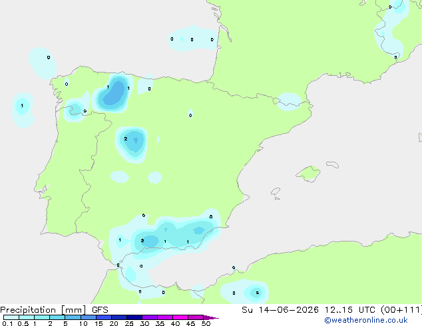Click the 5–10 mm legend swatch

[73, 317]
